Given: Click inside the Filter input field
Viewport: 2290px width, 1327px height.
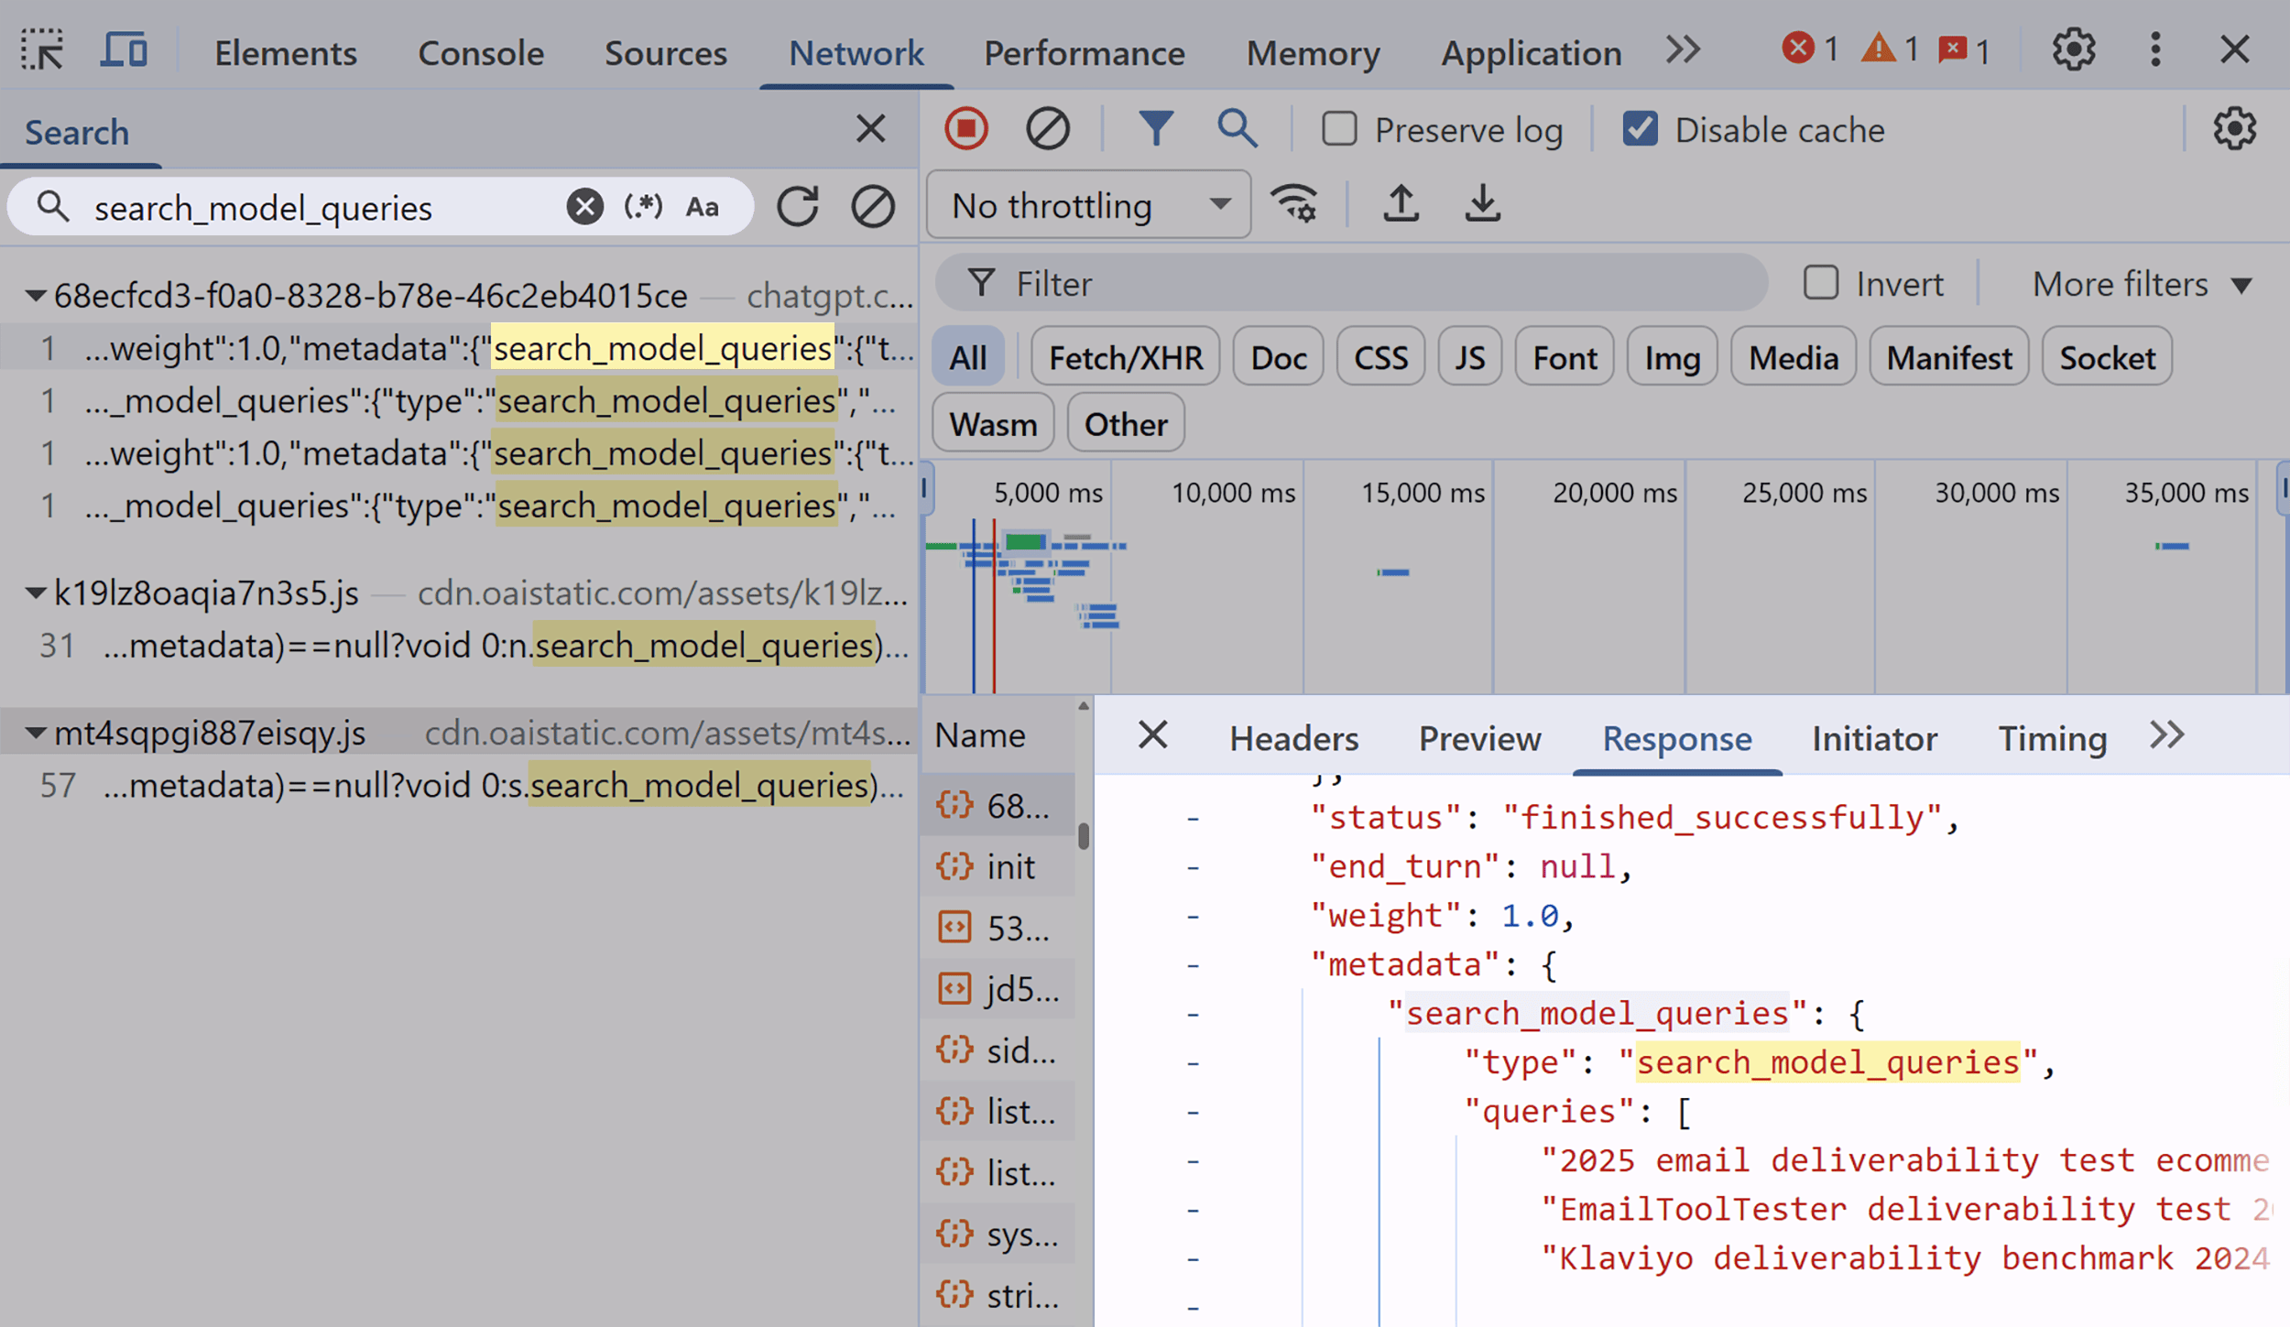Looking at the screenshot, I should coord(1282,283).
